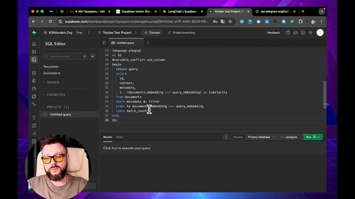Open the project switcher chevron

135,33
